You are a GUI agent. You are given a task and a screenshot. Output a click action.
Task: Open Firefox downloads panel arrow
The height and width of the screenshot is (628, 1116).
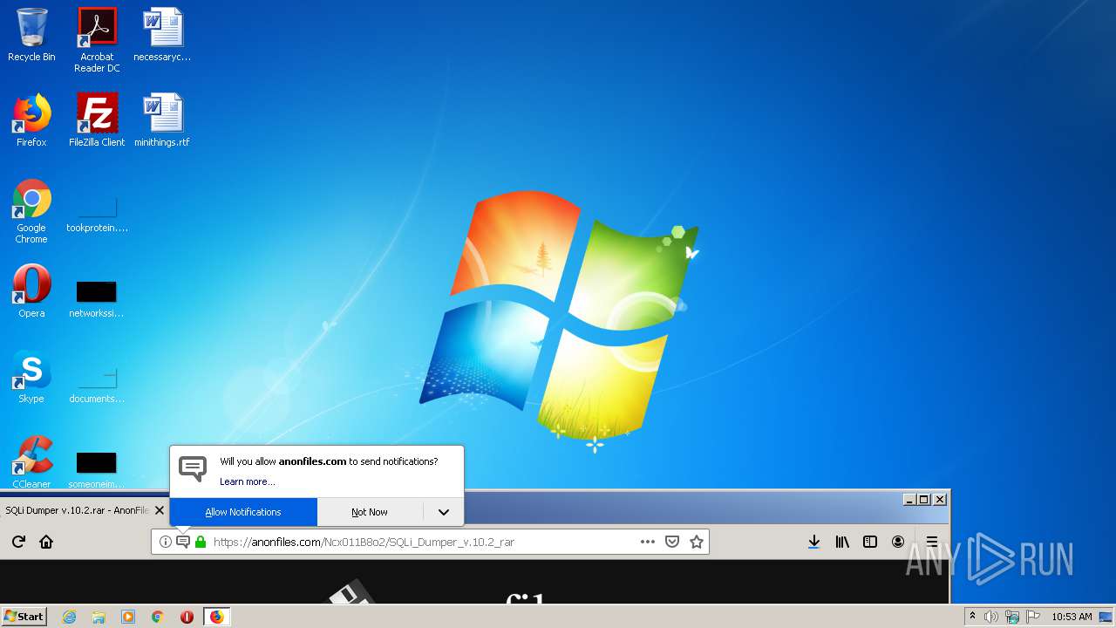click(x=813, y=542)
